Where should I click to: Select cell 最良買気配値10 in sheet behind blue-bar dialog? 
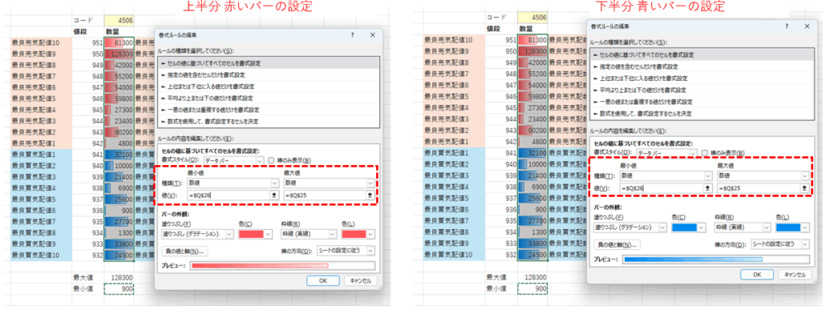(x=455, y=256)
